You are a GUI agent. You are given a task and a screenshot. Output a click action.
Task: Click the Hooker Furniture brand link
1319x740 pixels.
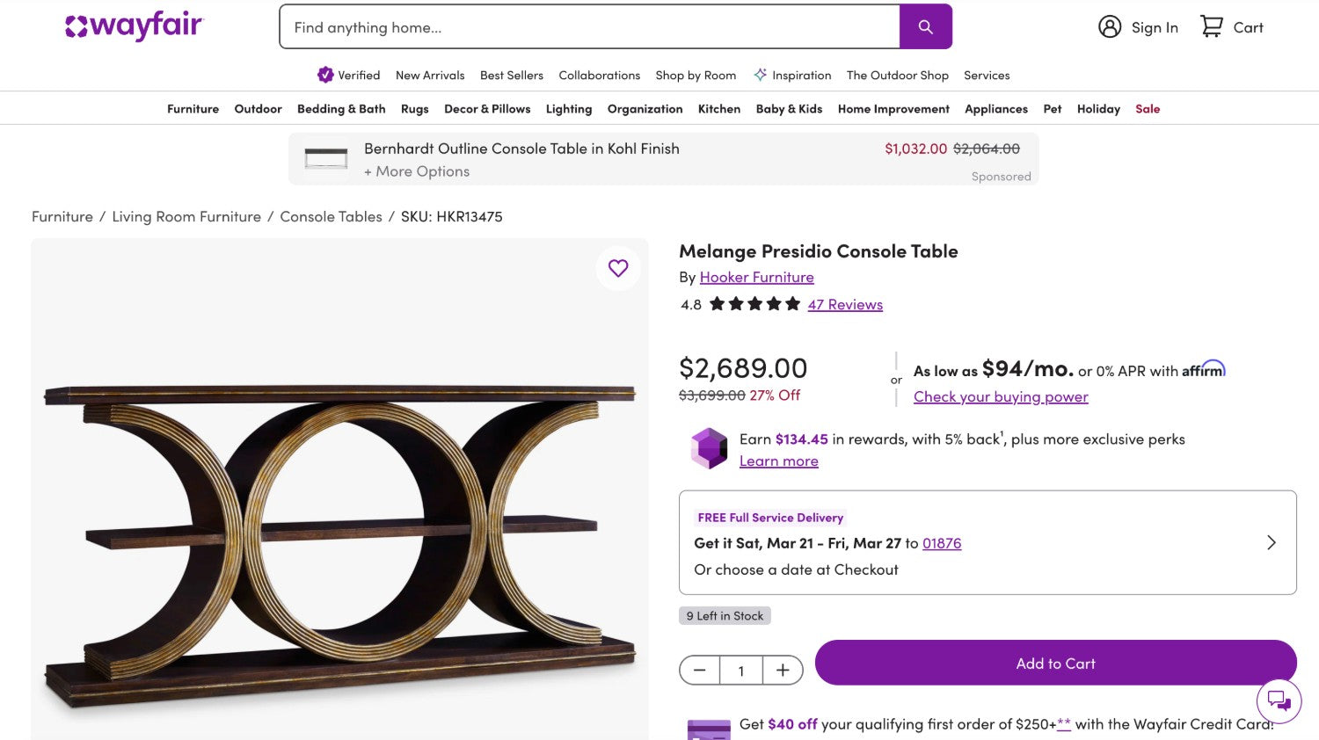[756, 277]
